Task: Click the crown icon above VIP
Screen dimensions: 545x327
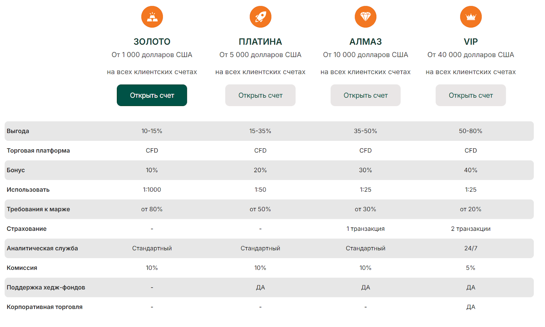Action: [471, 17]
